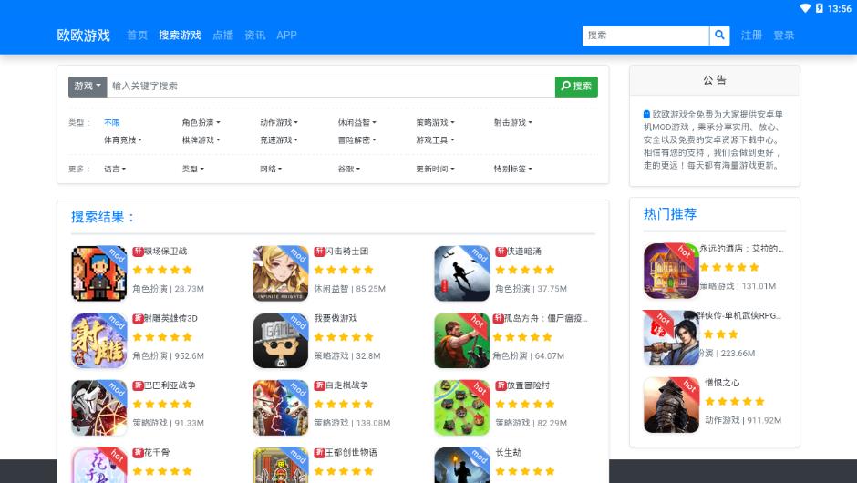Expand the 角色扮演 category dropdown
The width and height of the screenshot is (857, 483).
click(201, 123)
